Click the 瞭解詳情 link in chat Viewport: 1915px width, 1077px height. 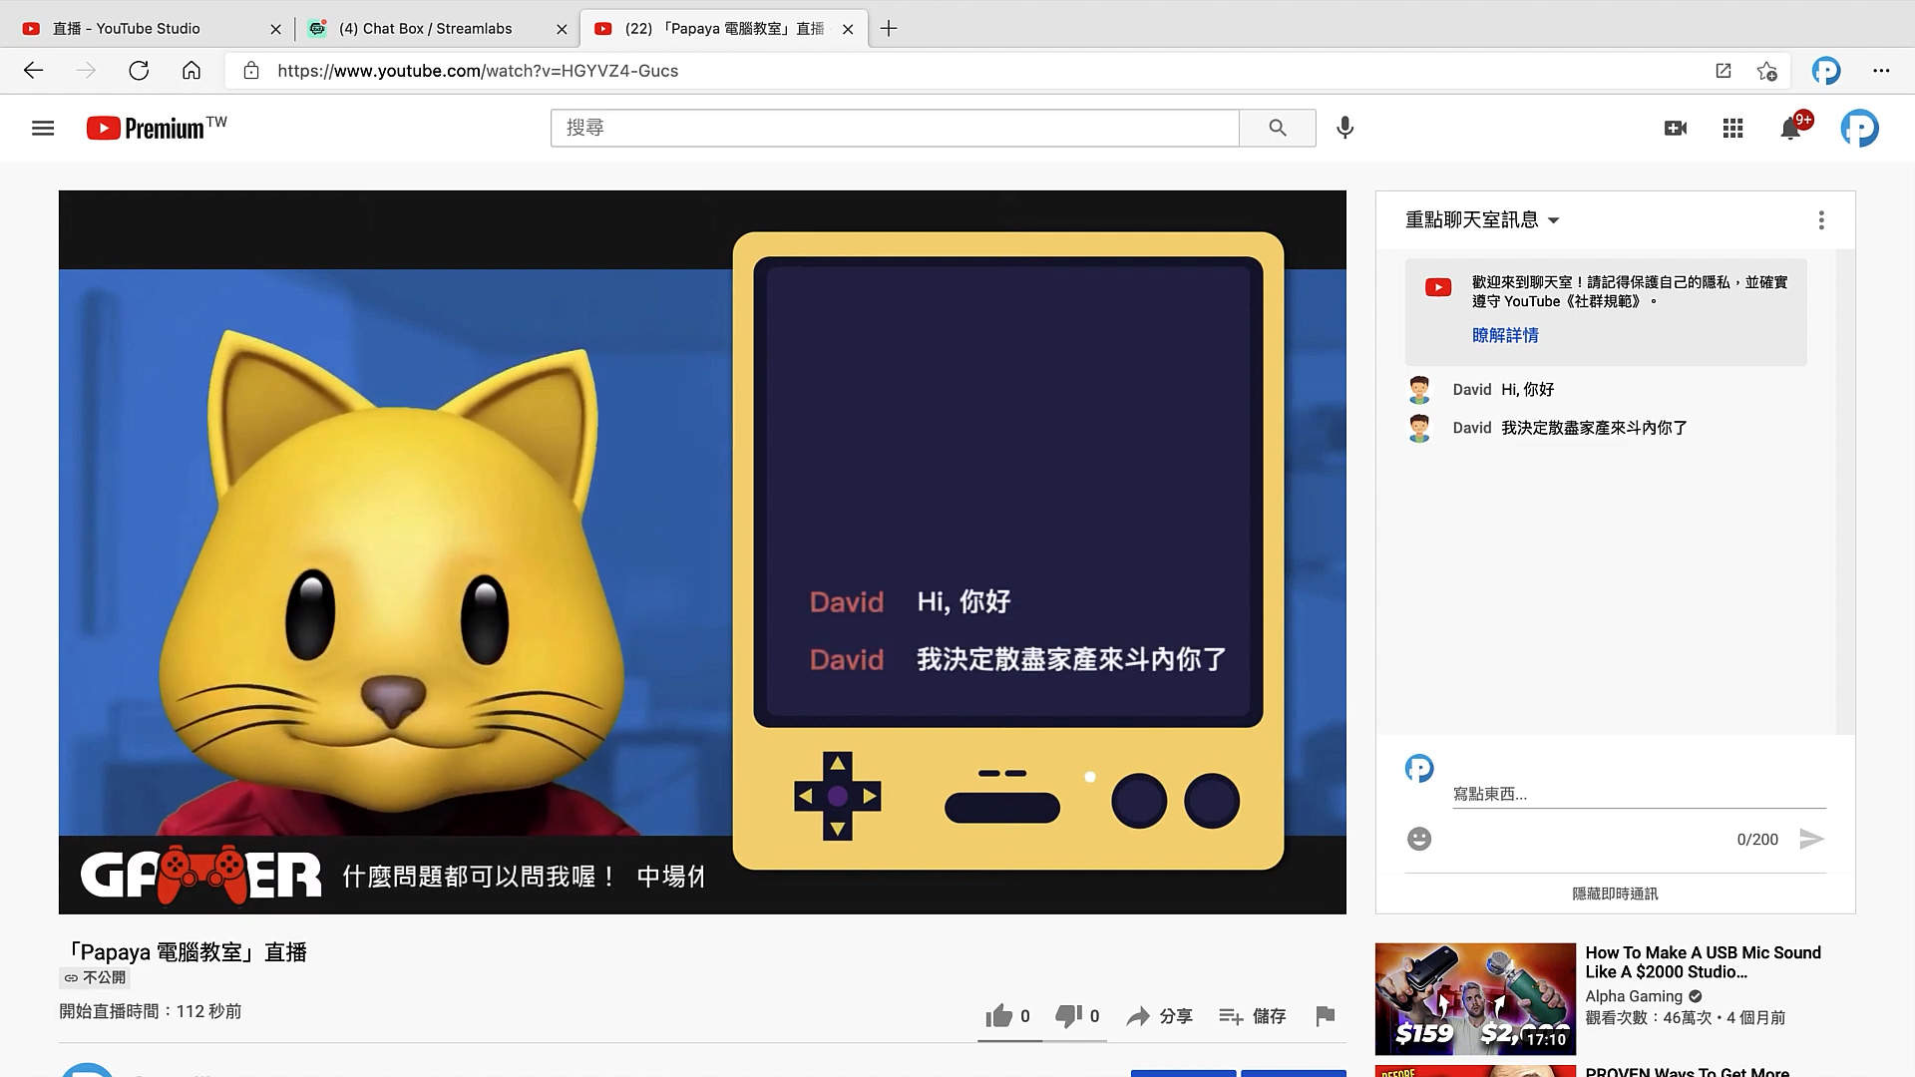(x=1504, y=335)
